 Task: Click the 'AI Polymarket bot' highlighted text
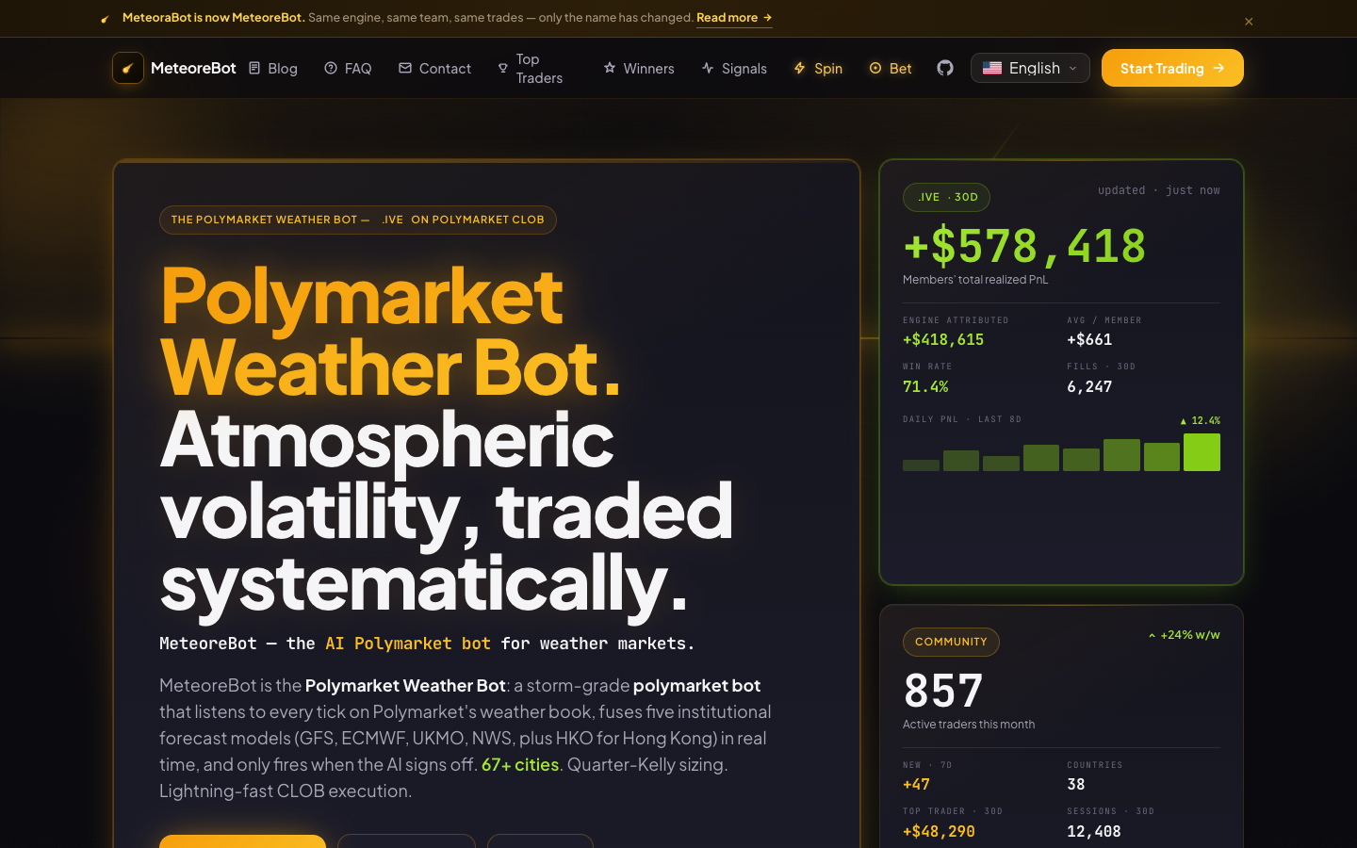[x=408, y=644]
